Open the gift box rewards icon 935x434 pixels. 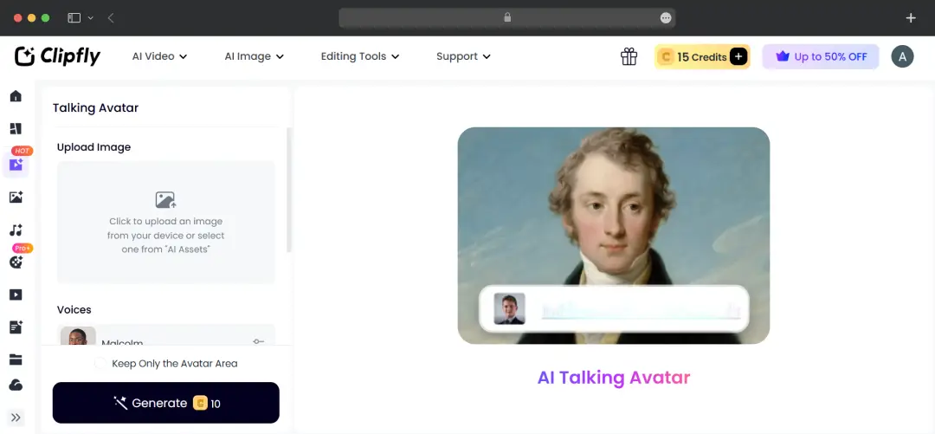629,56
